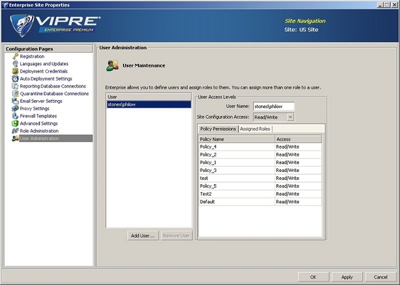Select the Policy Permissions tab
The image size is (400, 285).
(218, 129)
